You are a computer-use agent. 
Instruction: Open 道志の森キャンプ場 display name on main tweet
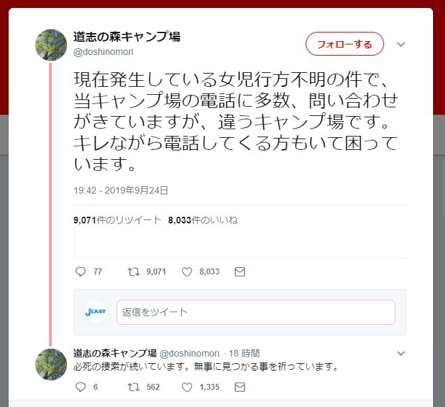pyautogui.click(x=126, y=36)
